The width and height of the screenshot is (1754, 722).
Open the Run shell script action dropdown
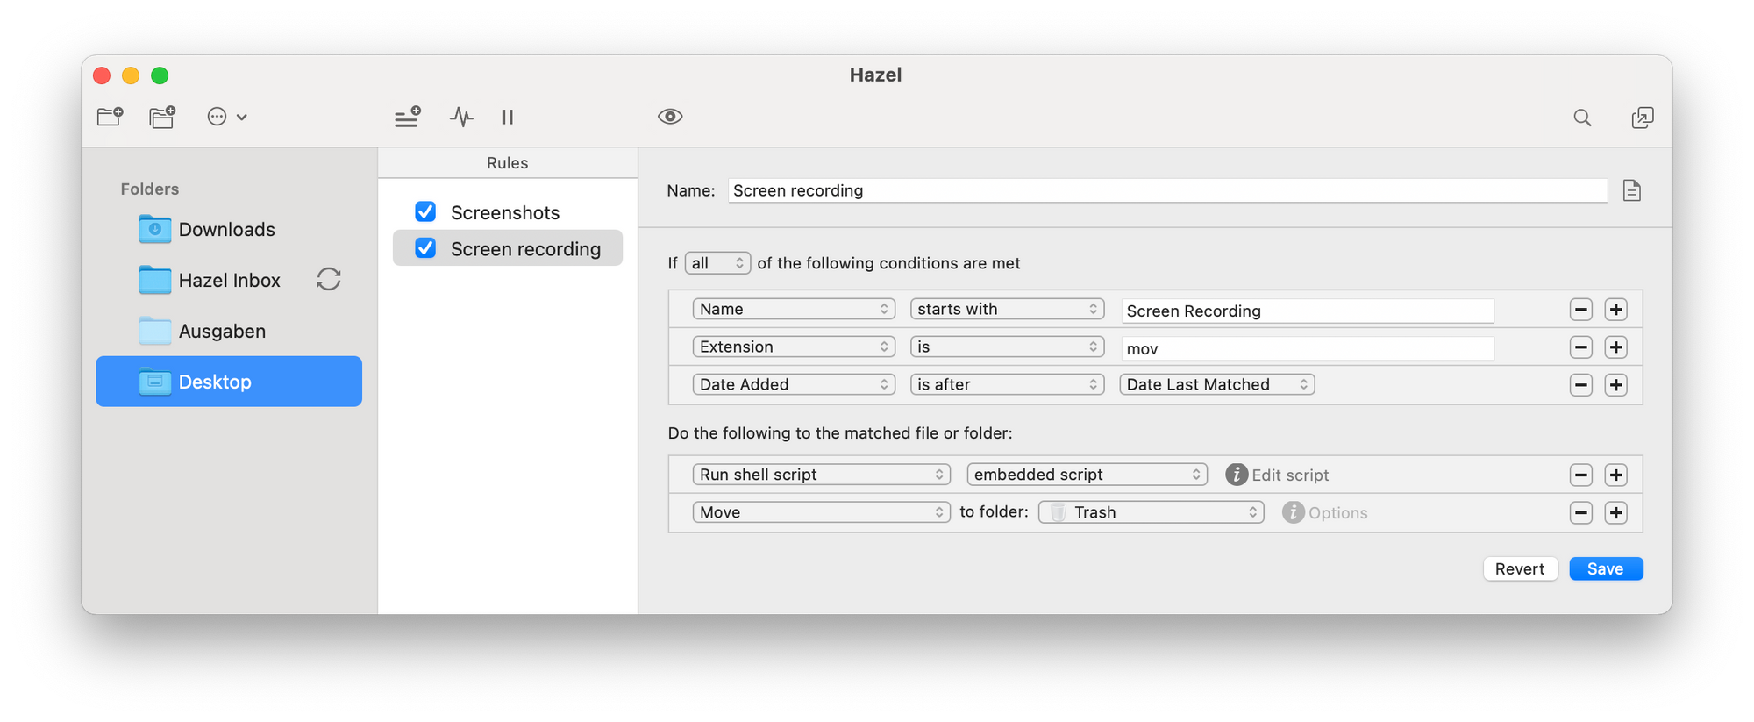(822, 475)
